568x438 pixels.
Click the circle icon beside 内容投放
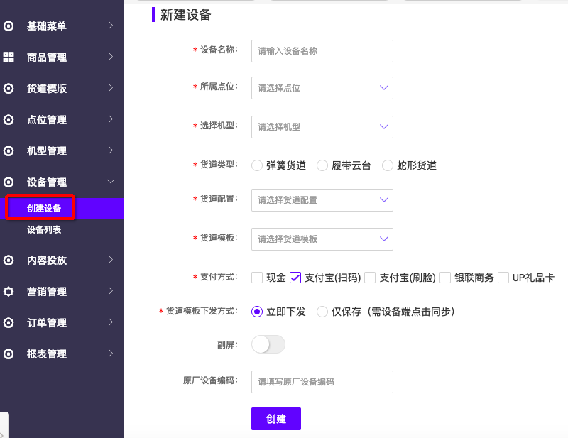click(9, 260)
